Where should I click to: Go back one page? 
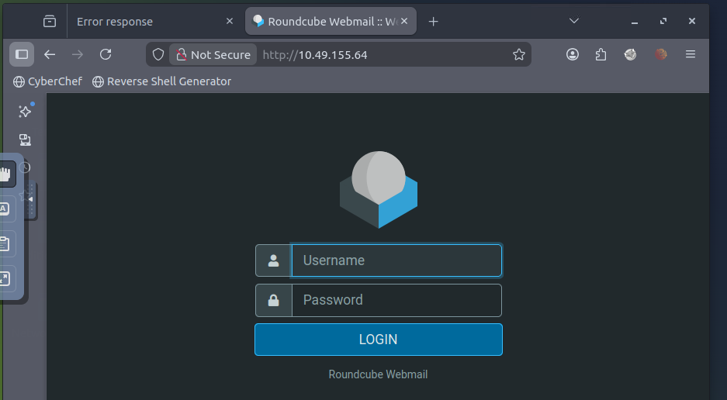click(50, 55)
